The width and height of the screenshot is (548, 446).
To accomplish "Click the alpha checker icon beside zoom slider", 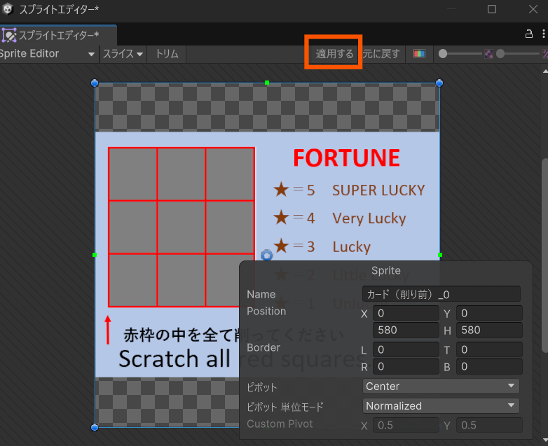I will click(488, 54).
